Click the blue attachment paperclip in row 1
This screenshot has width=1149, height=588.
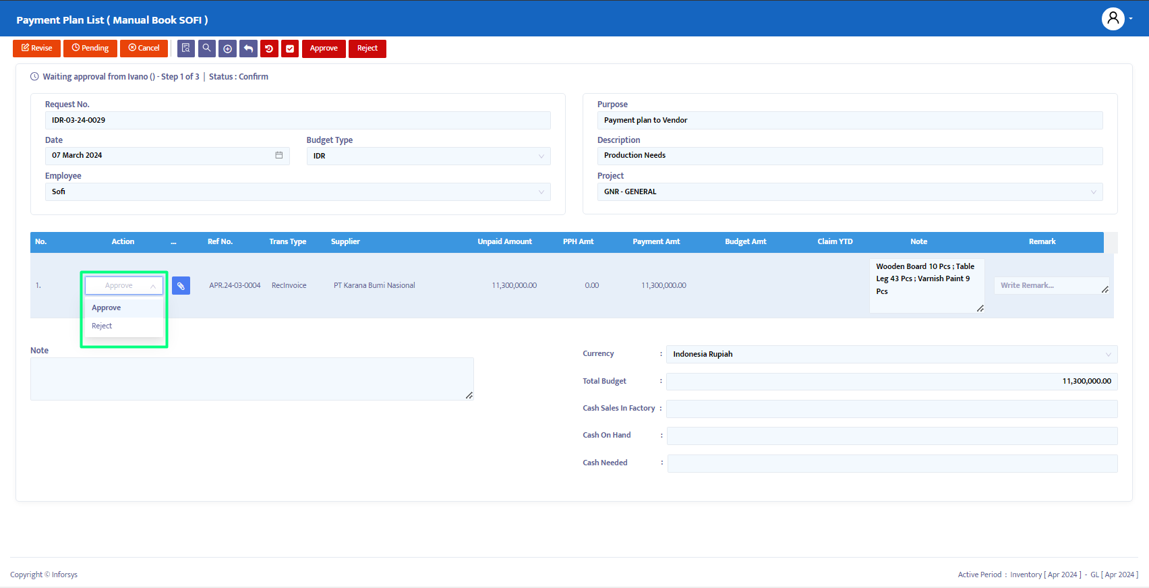[x=181, y=286]
